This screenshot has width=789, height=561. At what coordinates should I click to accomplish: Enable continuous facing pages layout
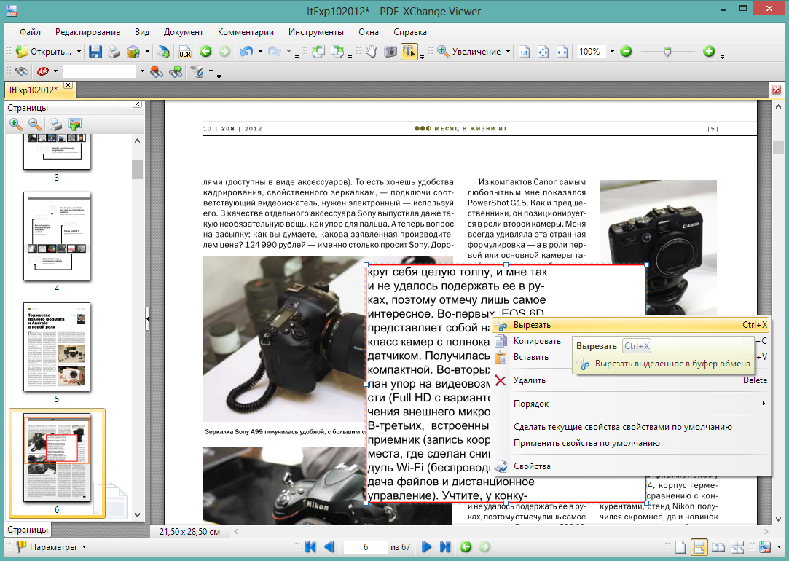point(737,547)
